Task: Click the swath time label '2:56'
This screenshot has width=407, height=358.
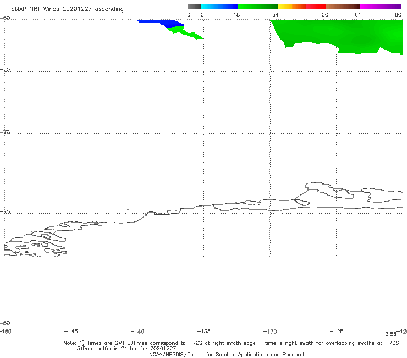Action: [x=391, y=334]
